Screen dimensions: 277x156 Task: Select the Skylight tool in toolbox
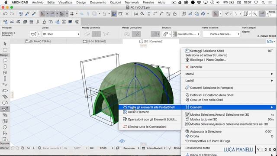point(5,115)
